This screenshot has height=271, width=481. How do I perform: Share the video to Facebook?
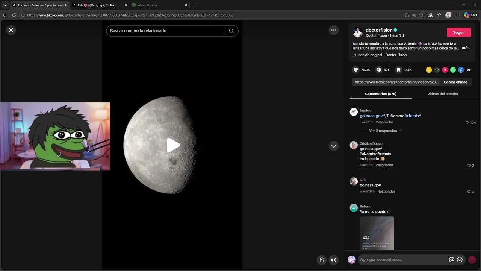point(461,70)
